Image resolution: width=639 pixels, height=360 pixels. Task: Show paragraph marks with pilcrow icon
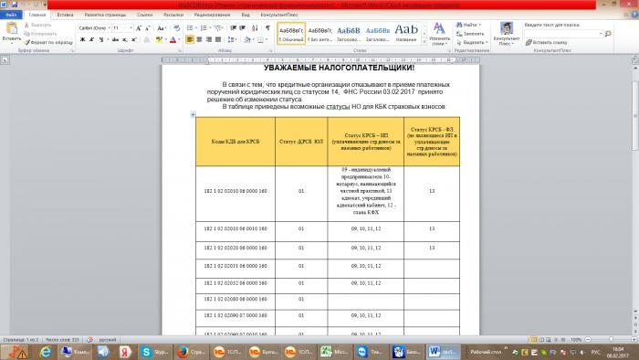[x=267, y=27]
